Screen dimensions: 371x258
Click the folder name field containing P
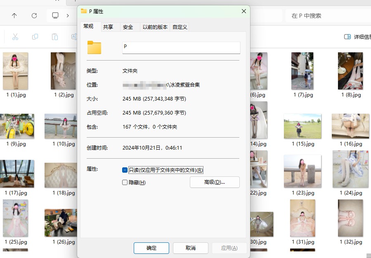click(x=181, y=47)
